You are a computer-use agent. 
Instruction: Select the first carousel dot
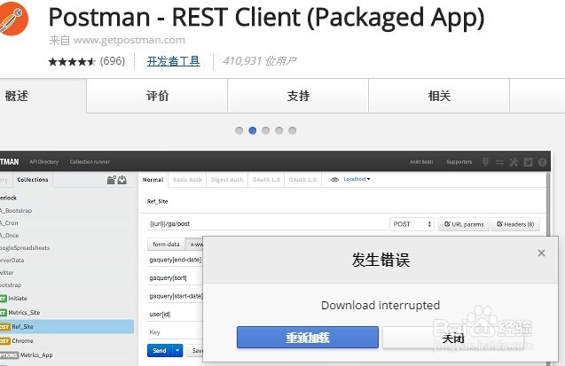point(239,130)
